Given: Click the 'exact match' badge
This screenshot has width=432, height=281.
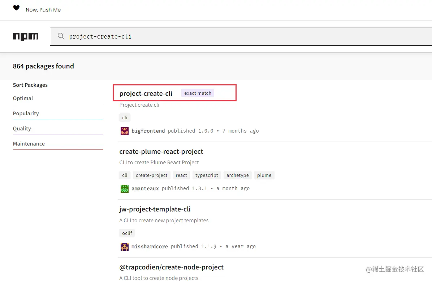Looking at the screenshot, I should (198, 93).
